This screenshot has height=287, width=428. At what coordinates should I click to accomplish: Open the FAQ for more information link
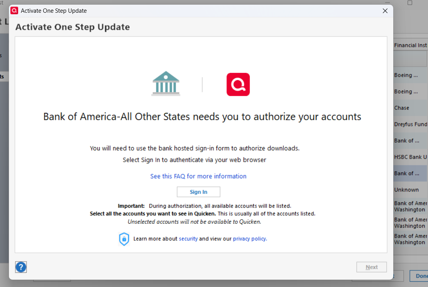(198, 176)
